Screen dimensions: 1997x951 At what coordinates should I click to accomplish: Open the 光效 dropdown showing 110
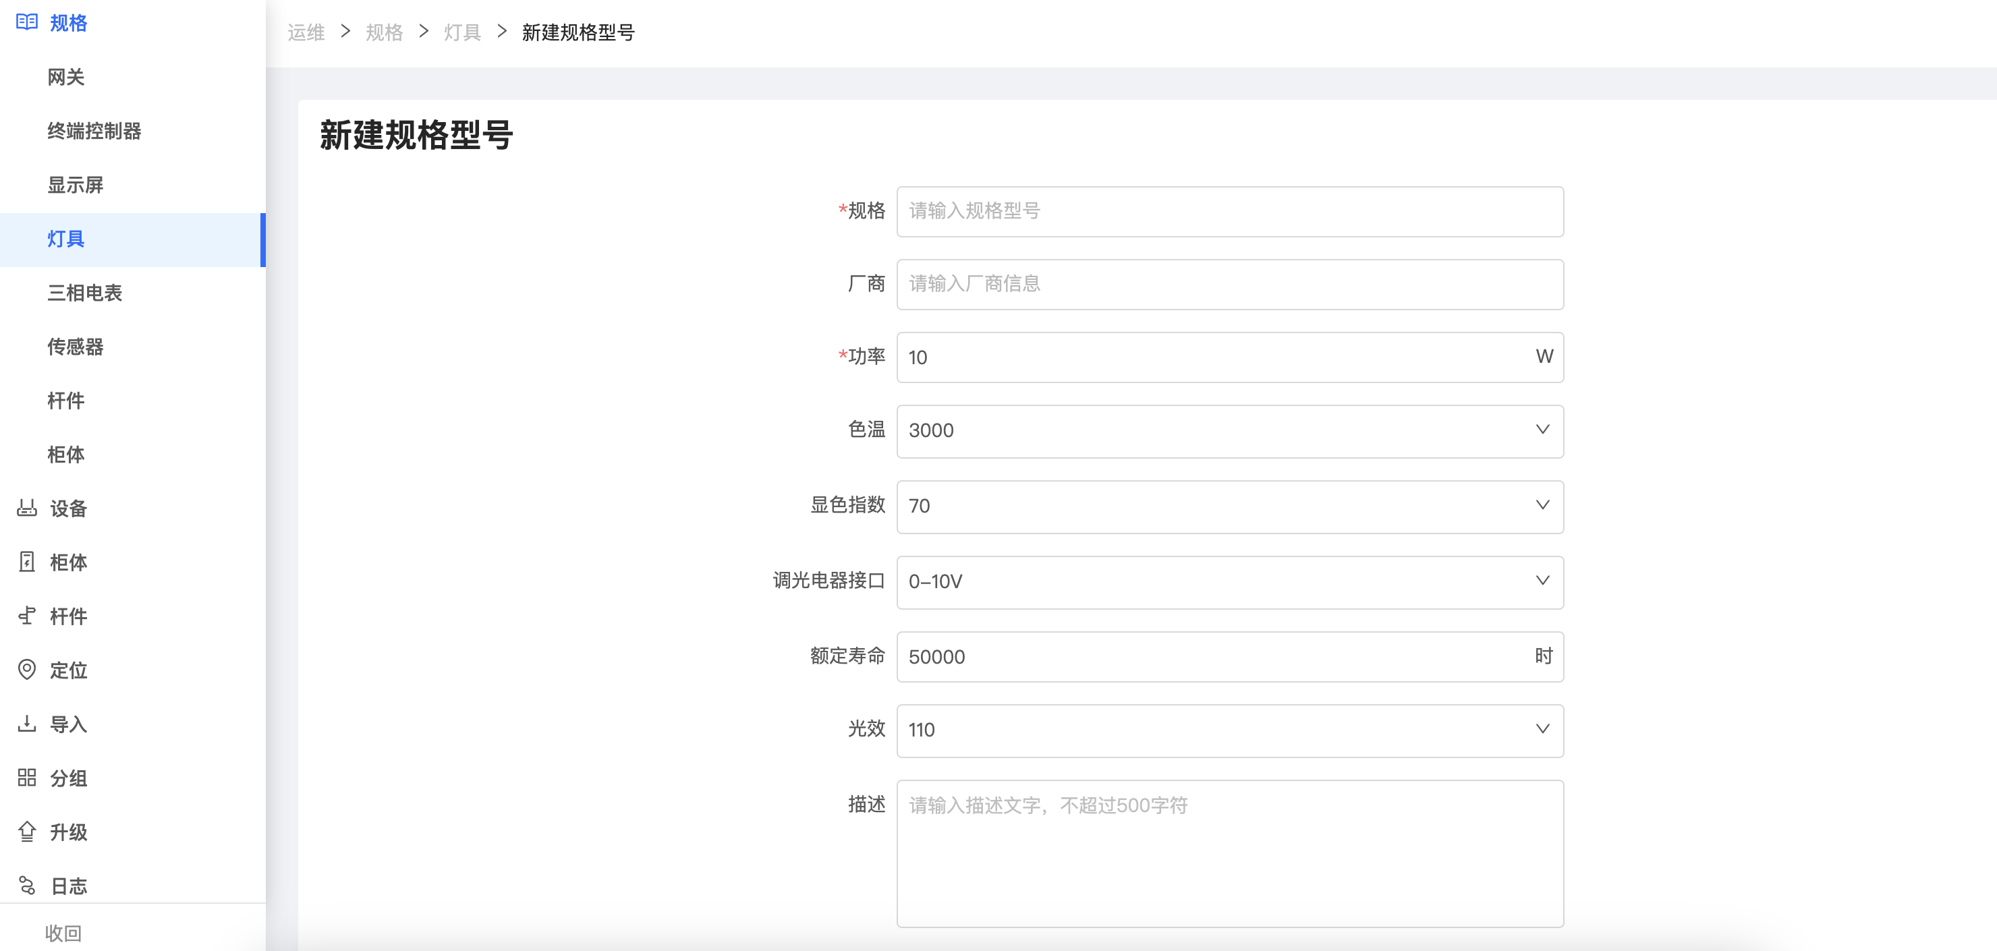coord(1229,730)
